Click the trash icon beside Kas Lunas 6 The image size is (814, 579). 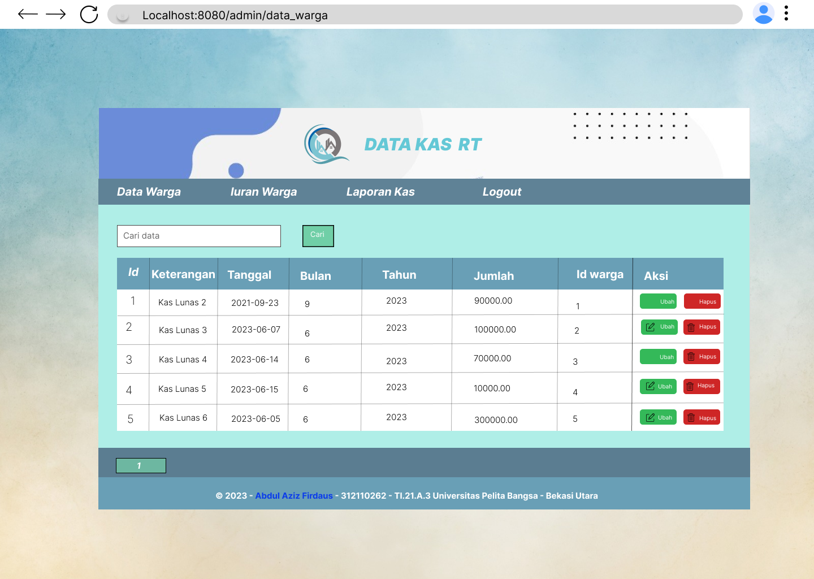click(x=691, y=417)
